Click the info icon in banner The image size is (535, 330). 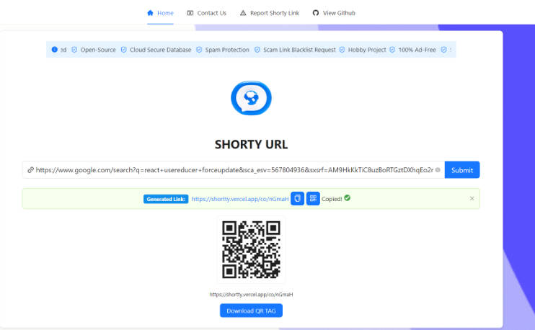point(55,50)
